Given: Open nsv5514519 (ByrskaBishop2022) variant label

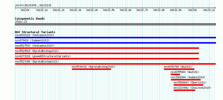Looking at the screenshot, I should pos(37,51).
